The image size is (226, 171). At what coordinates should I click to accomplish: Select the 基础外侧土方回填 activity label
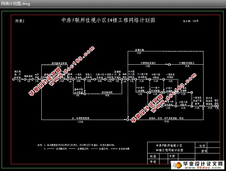[78, 90]
